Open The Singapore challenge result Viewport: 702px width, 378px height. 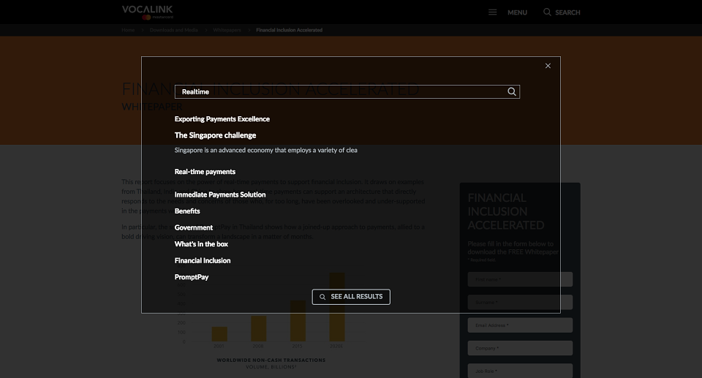(x=215, y=135)
